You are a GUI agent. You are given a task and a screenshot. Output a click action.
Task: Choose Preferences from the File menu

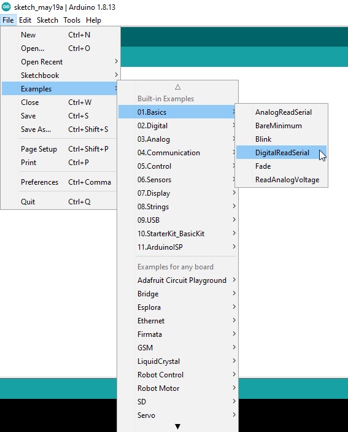60,182
